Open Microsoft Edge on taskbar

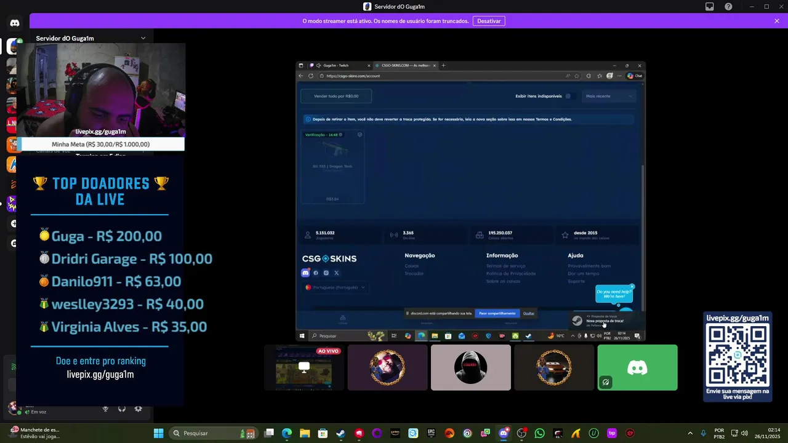tap(287, 433)
